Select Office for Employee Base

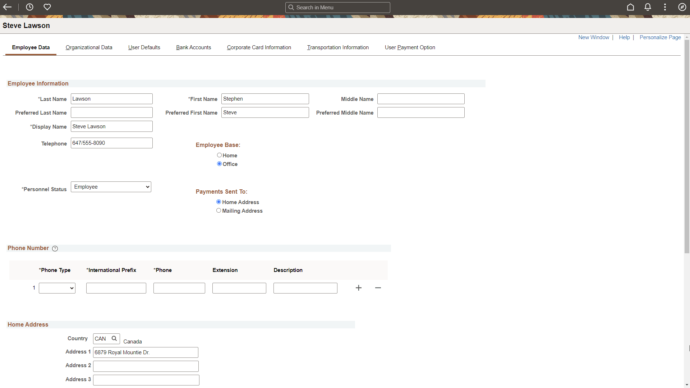click(x=219, y=164)
